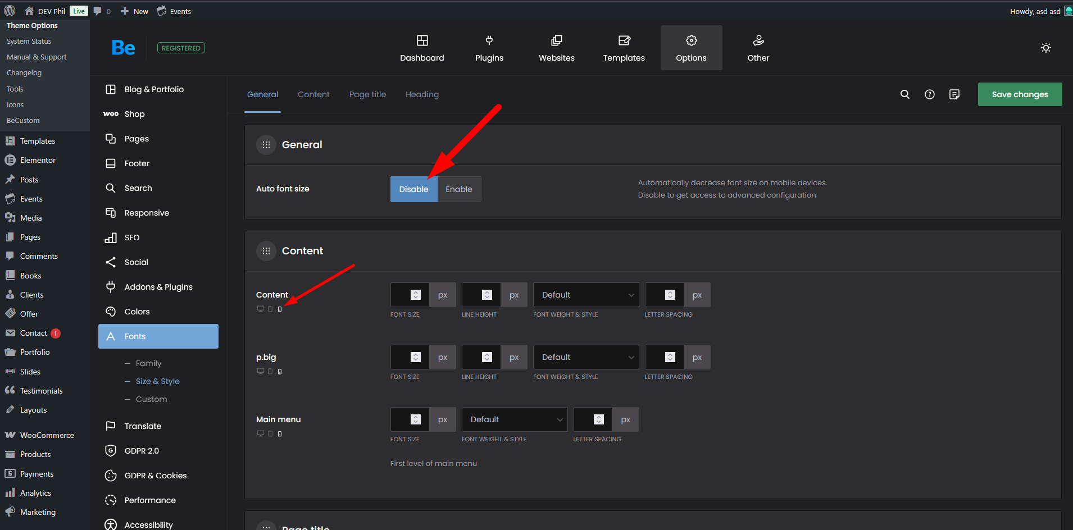Open Content font weight & style dropdown
The image size is (1073, 530).
pos(585,295)
